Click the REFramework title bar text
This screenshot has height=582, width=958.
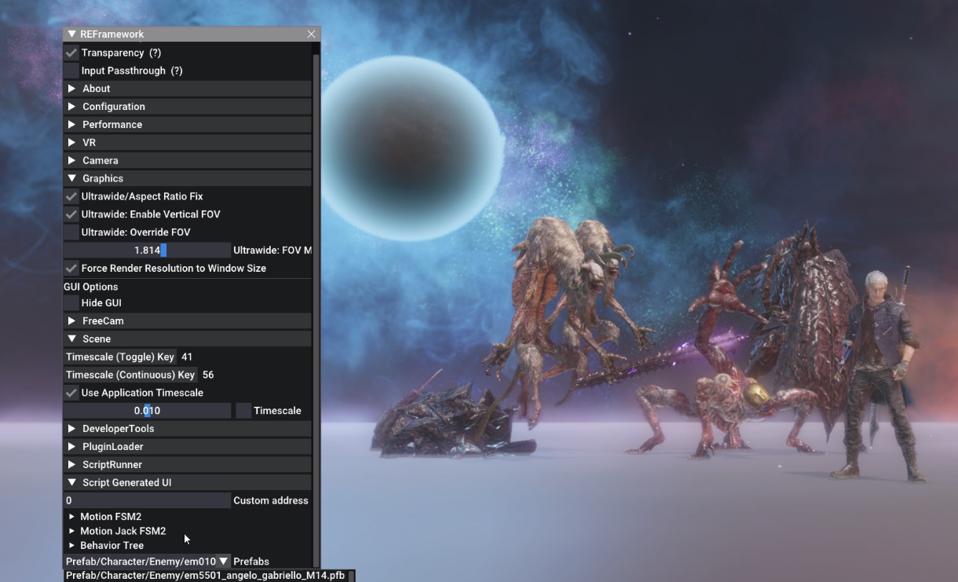point(112,35)
